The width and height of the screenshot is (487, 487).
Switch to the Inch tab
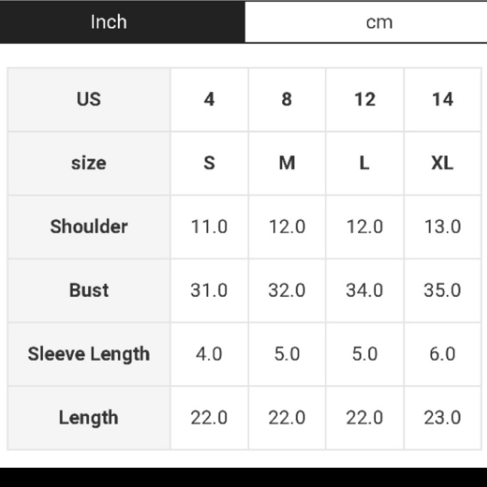click(x=109, y=22)
